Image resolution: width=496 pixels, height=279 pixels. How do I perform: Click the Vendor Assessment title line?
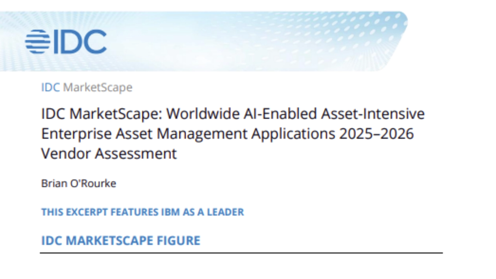coord(109,154)
